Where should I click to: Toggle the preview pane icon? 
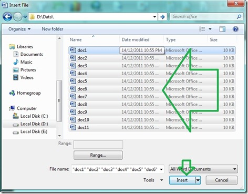222,29
